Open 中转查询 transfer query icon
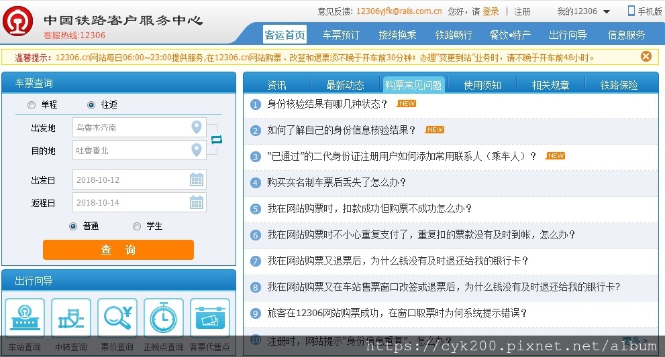The image size is (665, 357). 71,317
